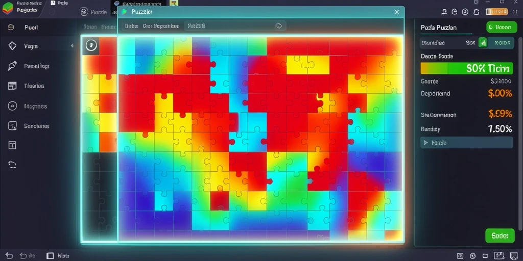The width and height of the screenshot is (523, 261).
Task: Open the grid table icon in sidebar
Action: click(12, 145)
